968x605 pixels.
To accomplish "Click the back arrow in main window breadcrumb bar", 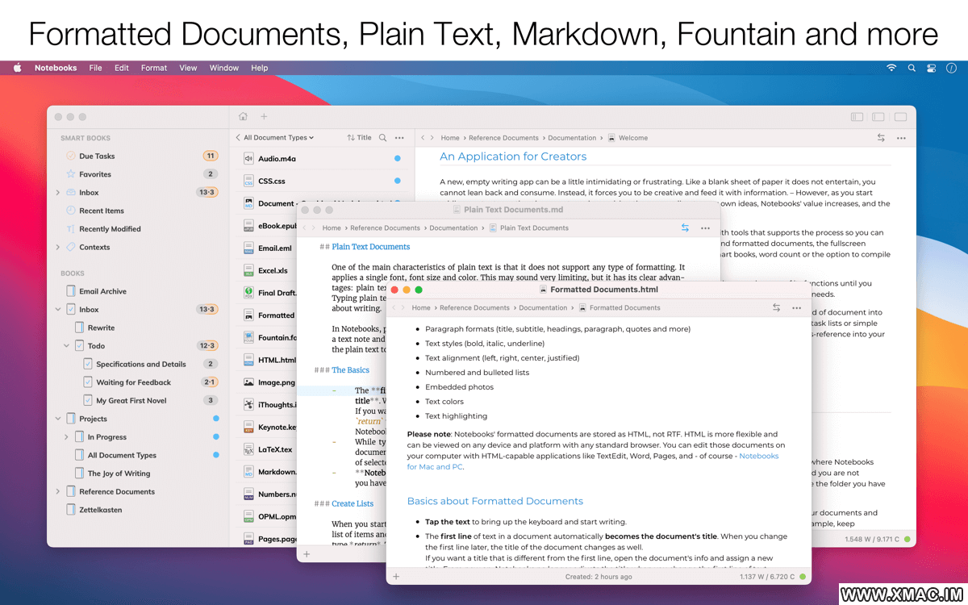I will 423,138.
